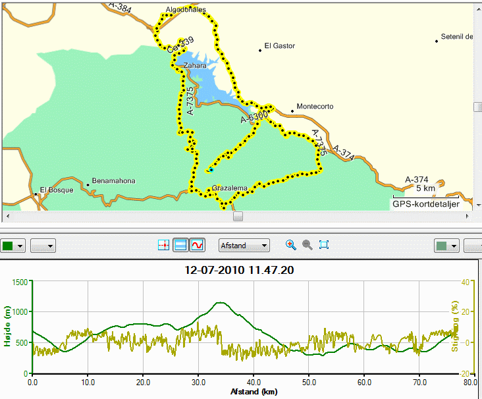Toggle the horizontal bands chart display icon
The width and height of the screenshot is (482, 399).
pyautogui.click(x=180, y=246)
